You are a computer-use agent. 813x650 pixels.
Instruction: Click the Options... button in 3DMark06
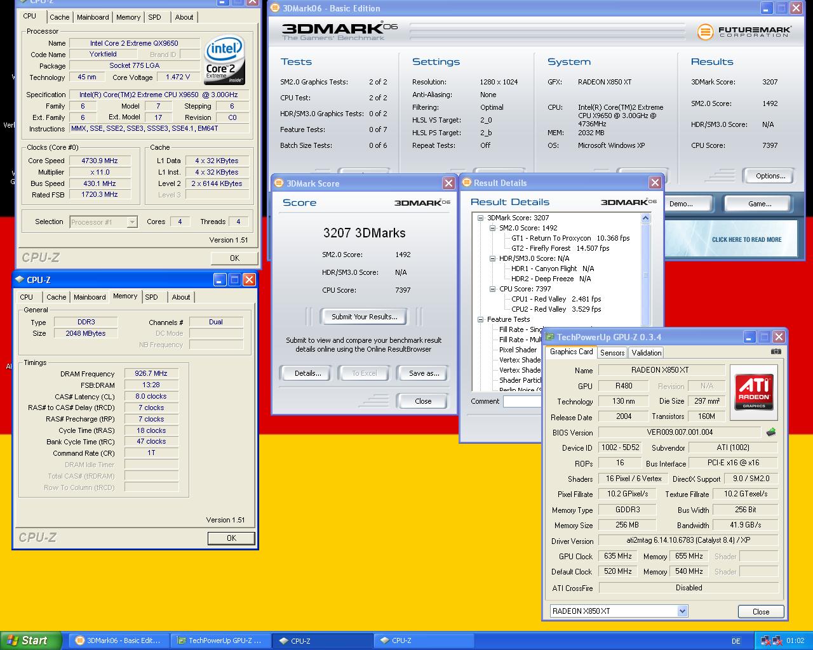coord(770,176)
